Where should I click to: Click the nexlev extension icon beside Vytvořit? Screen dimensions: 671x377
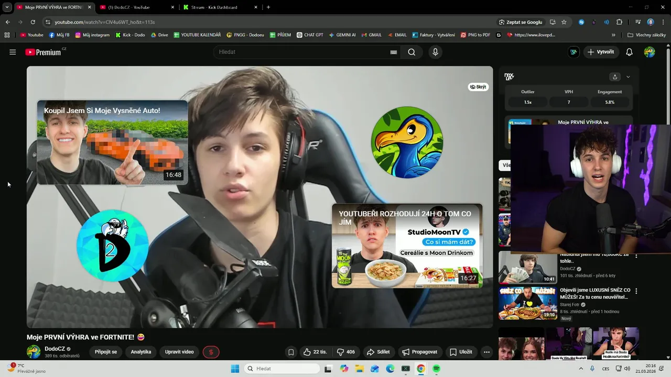click(x=573, y=52)
